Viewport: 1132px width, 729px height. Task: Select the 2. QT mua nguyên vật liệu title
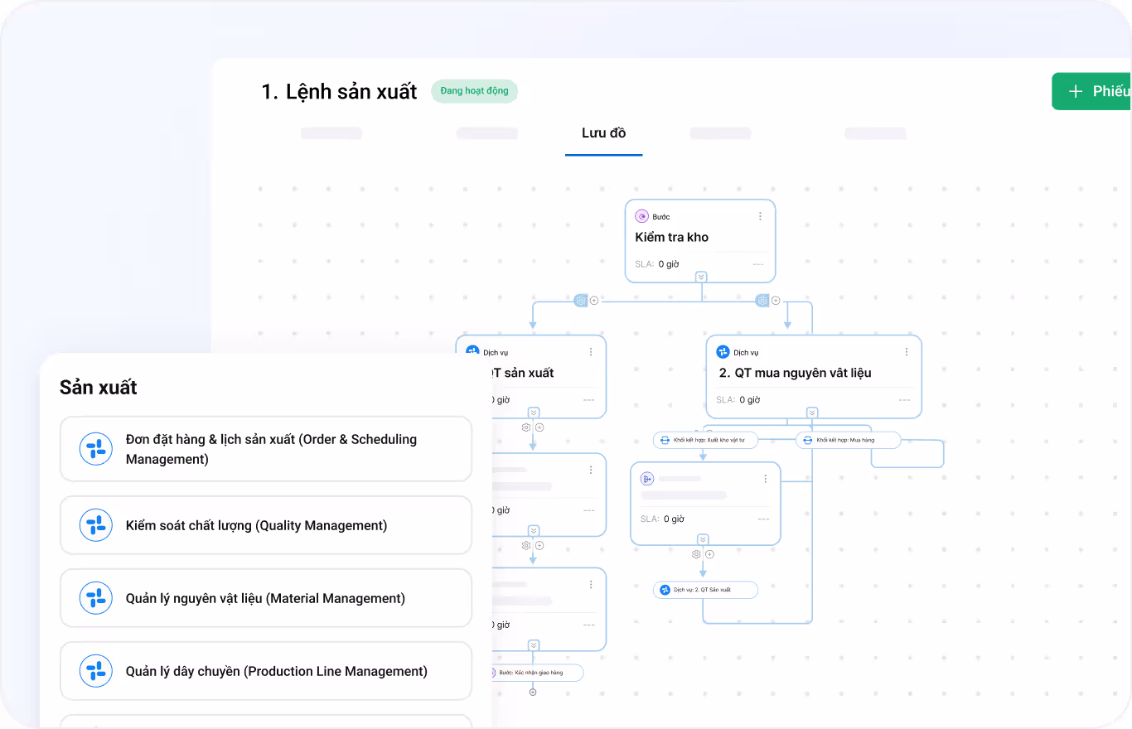click(x=795, y=373)
